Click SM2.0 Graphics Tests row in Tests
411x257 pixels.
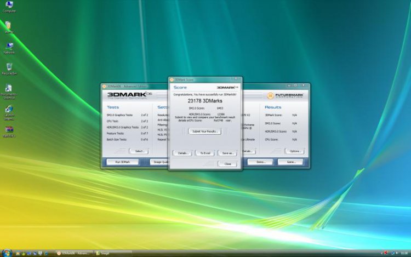(x=127, y=115)
